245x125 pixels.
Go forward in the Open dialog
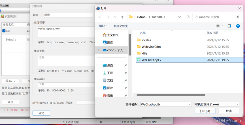point(108,17)
